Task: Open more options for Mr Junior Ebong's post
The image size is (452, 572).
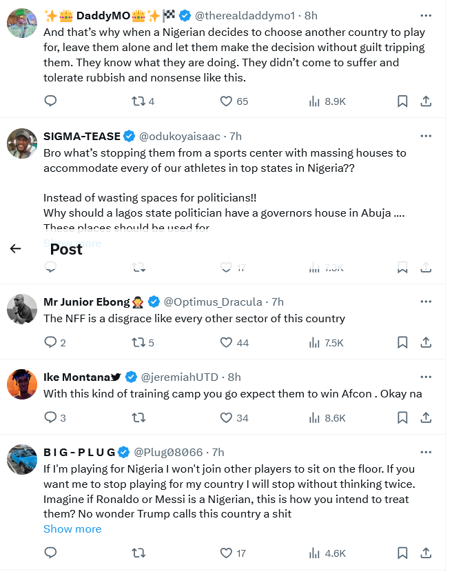Action: [426, 302]
